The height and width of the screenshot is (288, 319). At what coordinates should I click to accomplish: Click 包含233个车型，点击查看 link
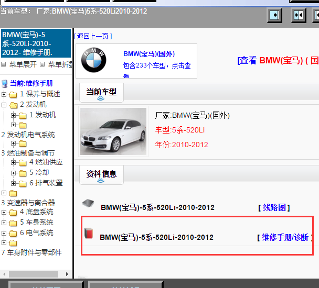157,70
